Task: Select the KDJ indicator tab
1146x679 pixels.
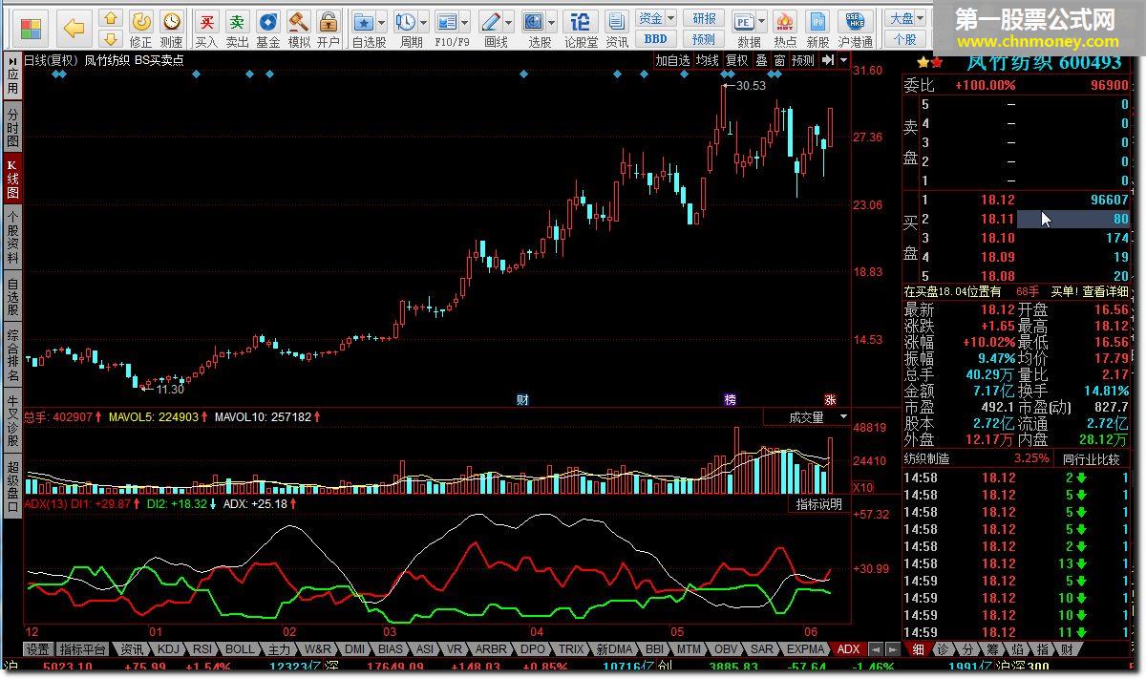Action: 168,648
